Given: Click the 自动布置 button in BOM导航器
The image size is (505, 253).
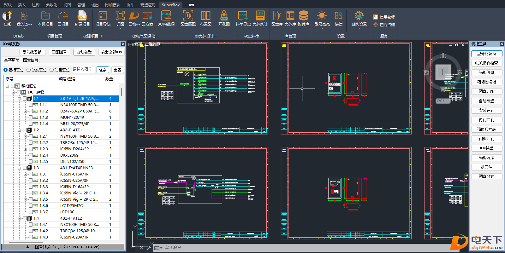Looking at the screenshot, I should [84, 52].
